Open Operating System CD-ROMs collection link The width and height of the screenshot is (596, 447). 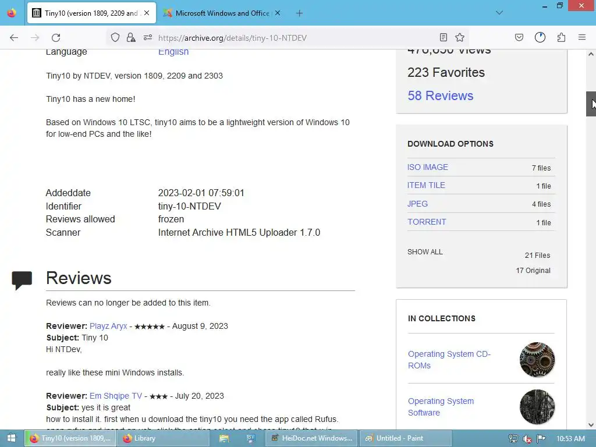[x=449, y=360]
